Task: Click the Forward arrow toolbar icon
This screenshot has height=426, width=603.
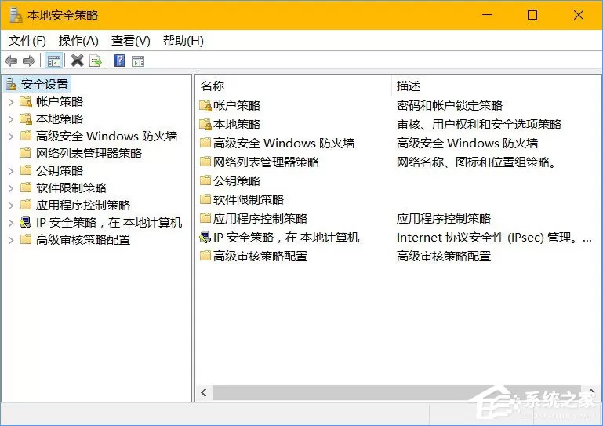Action: pyautogui.click(x=29, y=61)
